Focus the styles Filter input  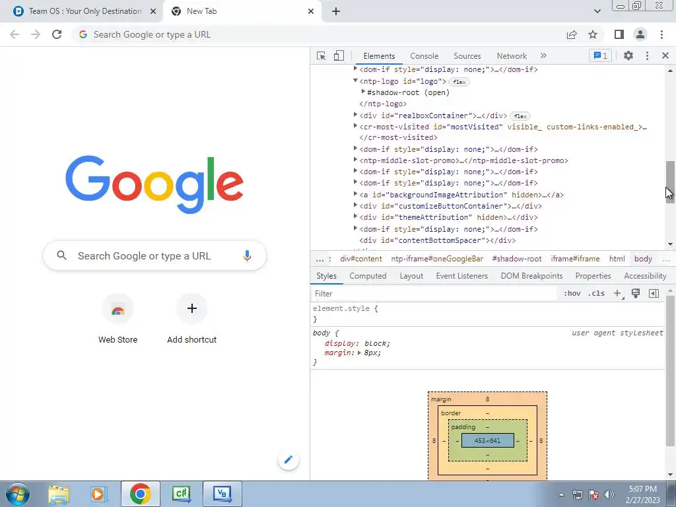[433, 294]
